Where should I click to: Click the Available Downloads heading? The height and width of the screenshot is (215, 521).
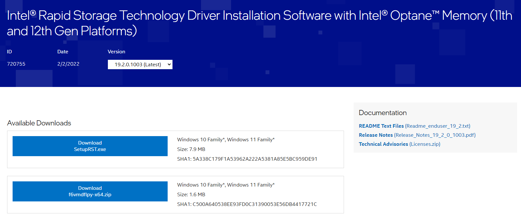(x=39, y=123)
